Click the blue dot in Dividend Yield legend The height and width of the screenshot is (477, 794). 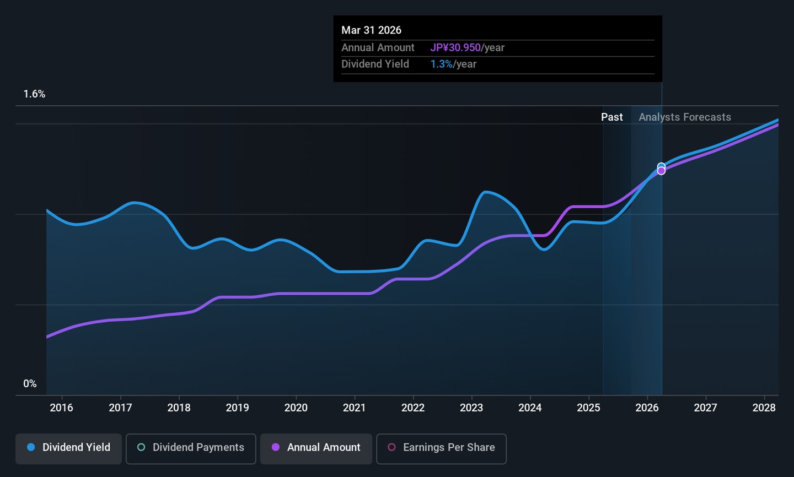click(31, 447)
